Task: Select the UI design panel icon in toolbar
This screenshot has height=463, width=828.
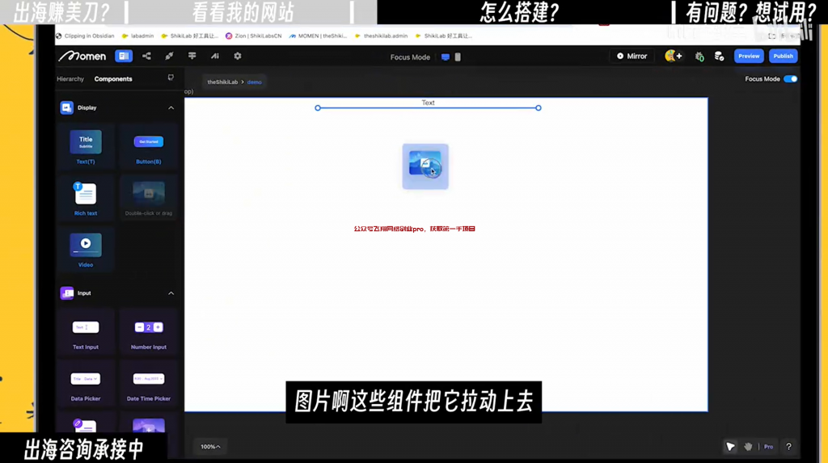Action: [124, 56]
